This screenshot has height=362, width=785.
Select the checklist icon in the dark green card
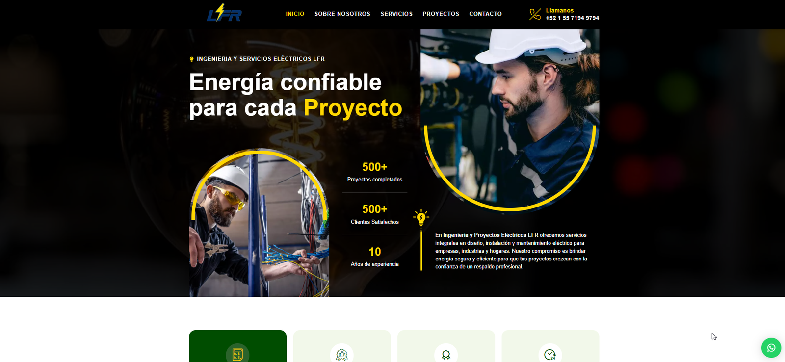point(237,354)
